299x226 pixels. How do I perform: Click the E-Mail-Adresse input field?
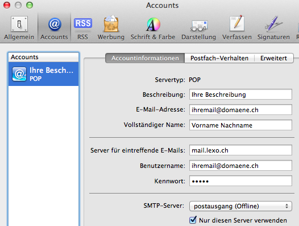(240, 110)
